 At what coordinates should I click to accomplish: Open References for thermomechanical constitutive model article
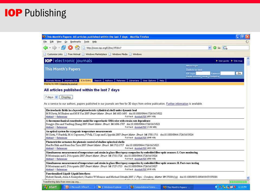click(62, 127)
